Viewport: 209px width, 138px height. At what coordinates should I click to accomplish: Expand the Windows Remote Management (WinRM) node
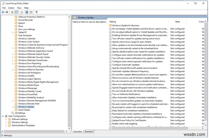point(13,100)
